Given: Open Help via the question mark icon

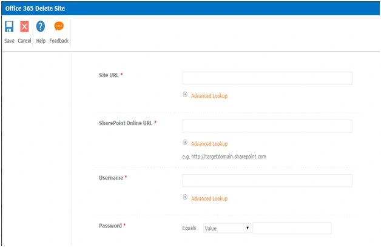Looking at the screenshot, I should pyautogui.click(x=41, y=26).
